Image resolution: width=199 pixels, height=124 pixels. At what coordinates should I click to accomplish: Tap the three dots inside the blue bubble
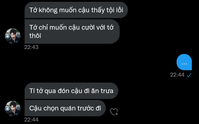coord(184,64)
